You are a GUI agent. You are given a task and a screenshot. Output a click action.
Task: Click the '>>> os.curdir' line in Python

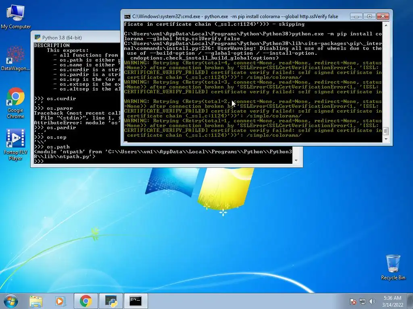(x=55, y=99)
